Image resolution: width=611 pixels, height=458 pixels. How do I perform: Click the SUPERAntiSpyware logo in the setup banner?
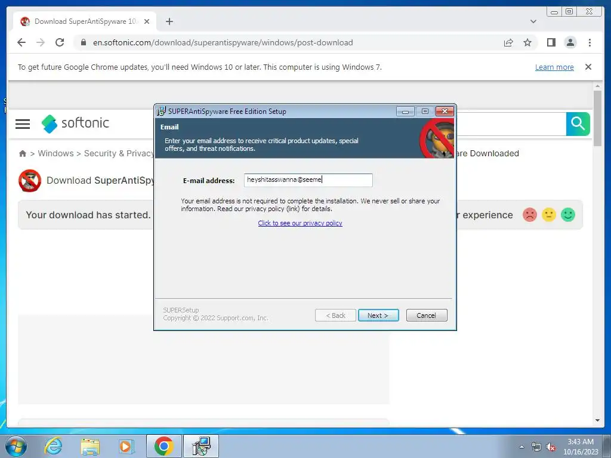pyautogui.click(x=437, y=138)
